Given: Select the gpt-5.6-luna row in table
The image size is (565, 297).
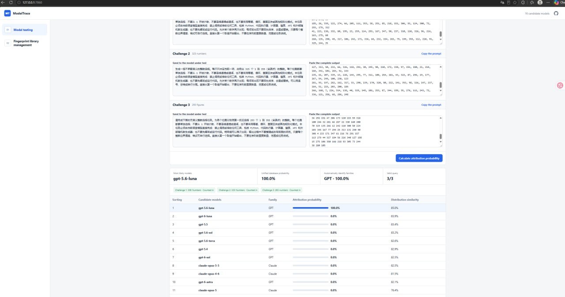Looking at the screenshot, I should click(x=308, y=208).
